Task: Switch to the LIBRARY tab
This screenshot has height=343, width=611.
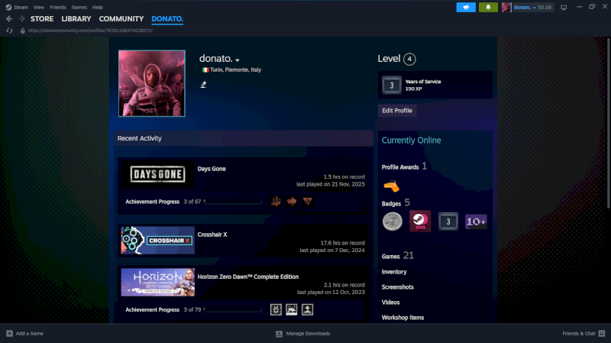Action: coord(76,18)
